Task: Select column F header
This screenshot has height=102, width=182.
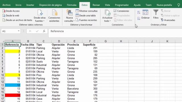Action: pos(90,41)
